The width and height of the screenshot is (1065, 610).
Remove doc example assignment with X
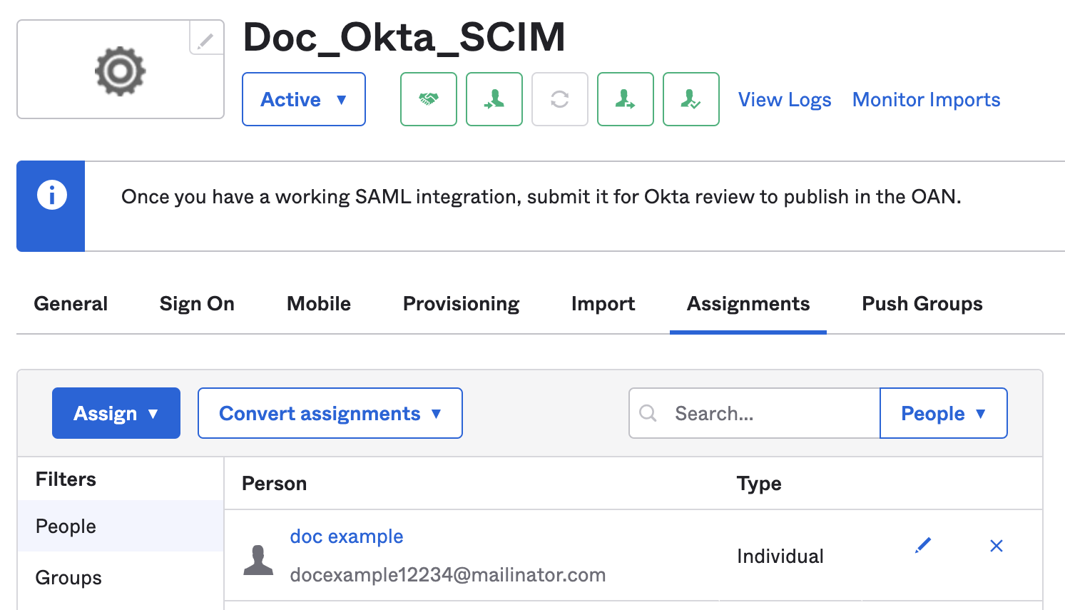[x=997, y=546]
